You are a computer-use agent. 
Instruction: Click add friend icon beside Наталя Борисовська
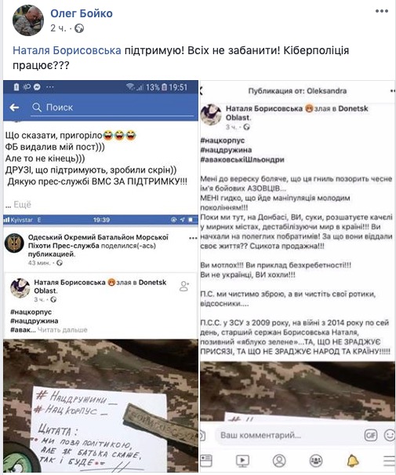coord(184,287)
